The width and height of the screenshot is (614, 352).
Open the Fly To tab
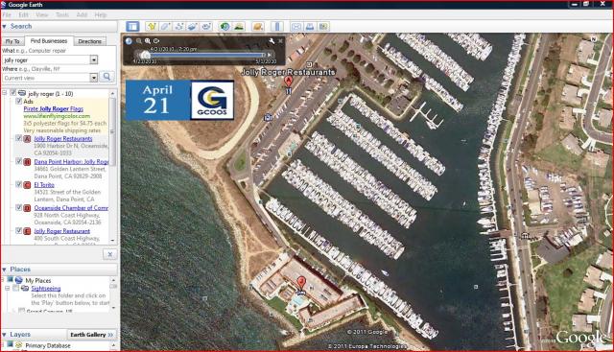(x=12, y=41)
